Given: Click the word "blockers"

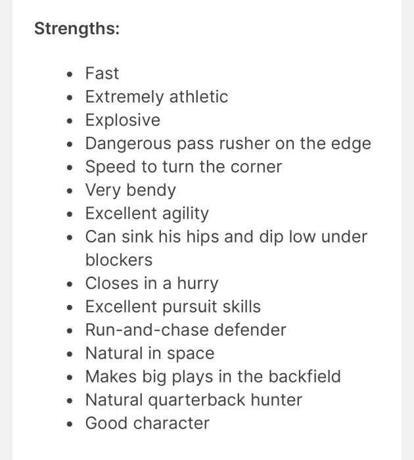Looking at the screenshot, I should click(119, 260).
